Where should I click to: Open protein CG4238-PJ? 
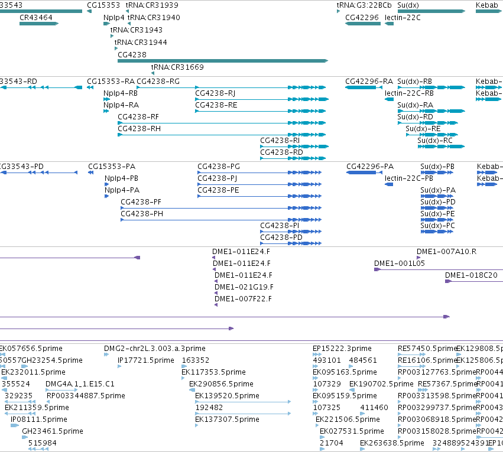click(217, 178)
